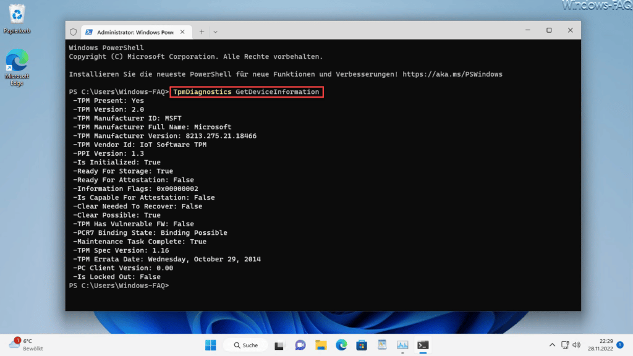Switch to the Terminal taskbar icon
This screenshot has width=633, height=356.
click(x=423, y=345)
